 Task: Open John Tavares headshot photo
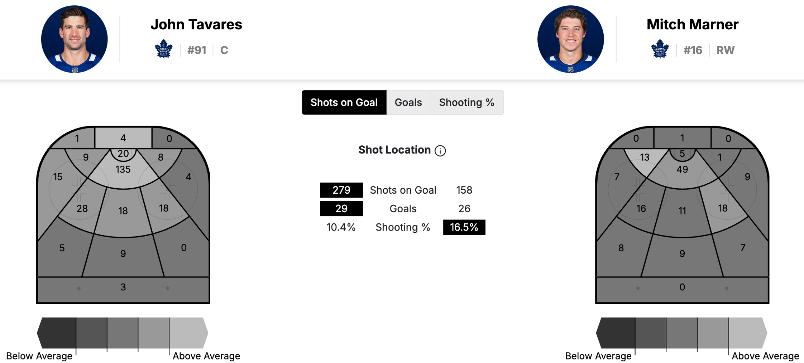coord(75,39)
